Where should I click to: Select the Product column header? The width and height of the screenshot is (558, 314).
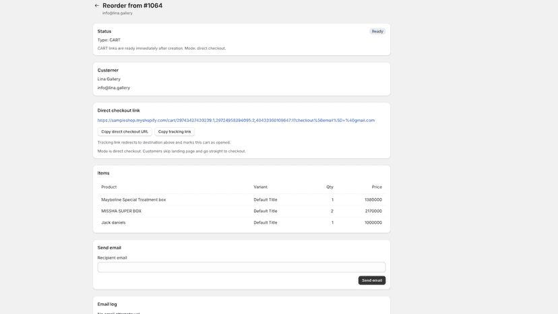pyautogui.click(x=109, y=187)
